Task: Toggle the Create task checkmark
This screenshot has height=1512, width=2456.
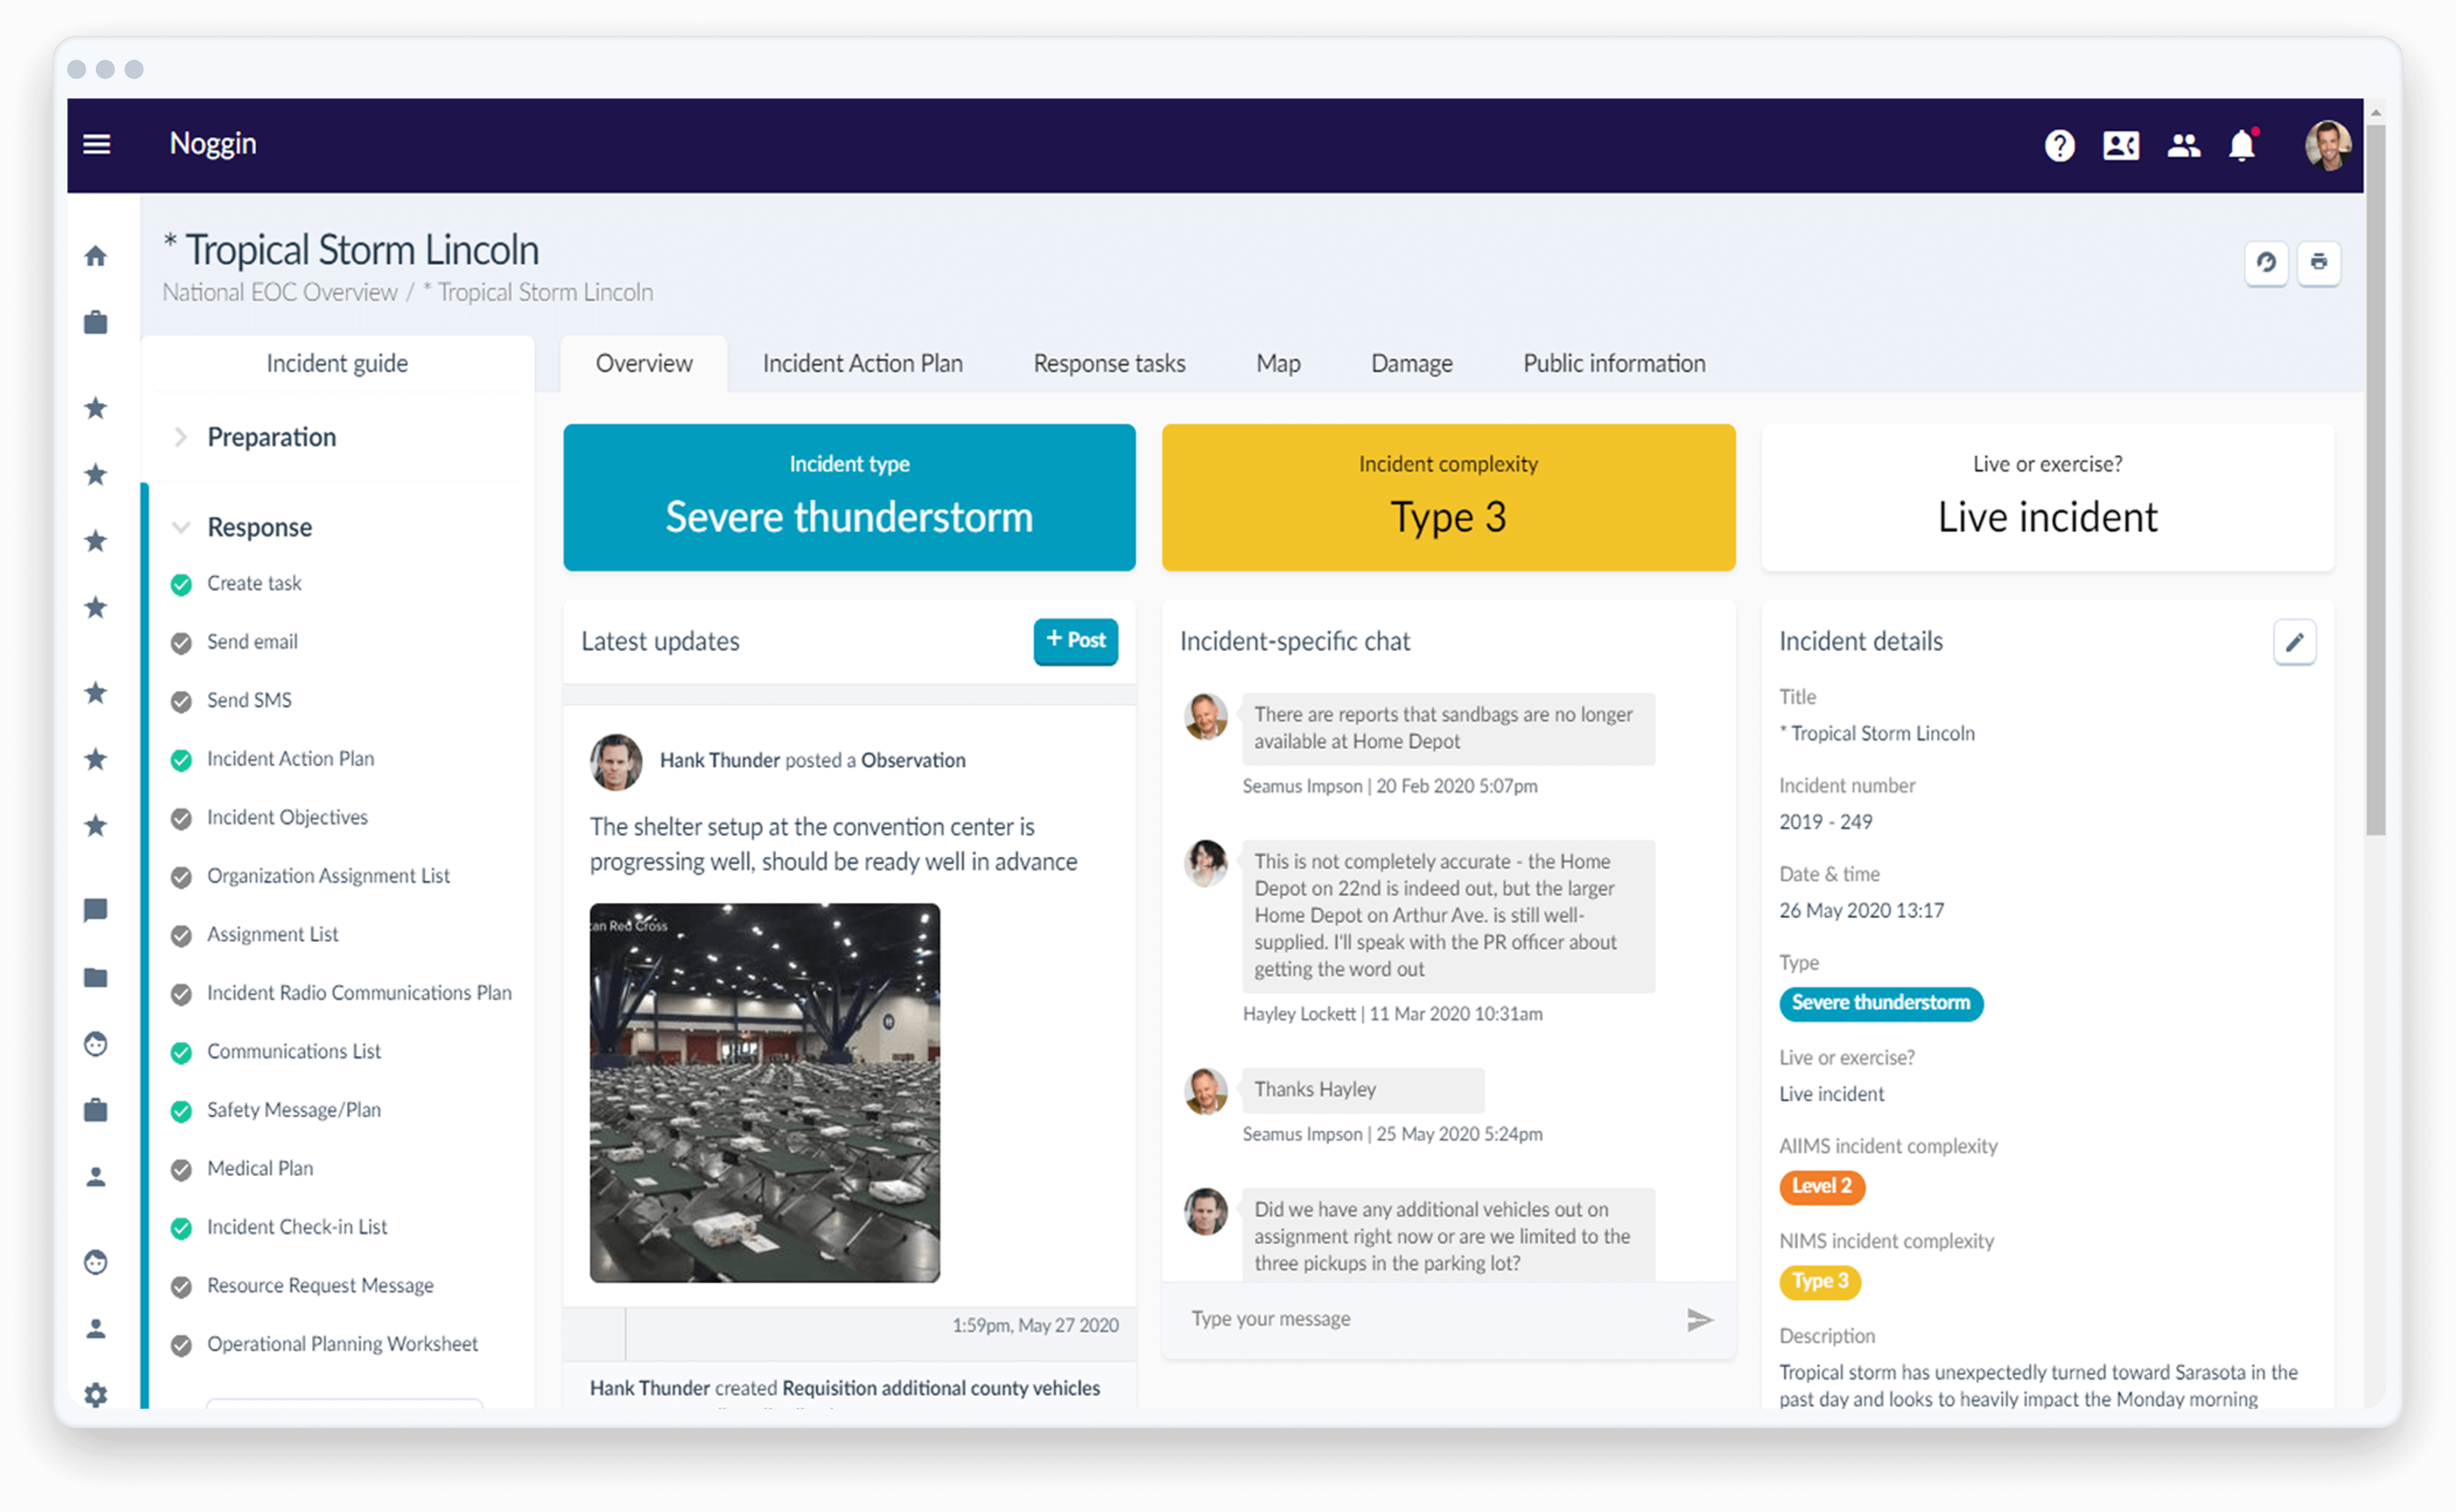Action: 181,585
